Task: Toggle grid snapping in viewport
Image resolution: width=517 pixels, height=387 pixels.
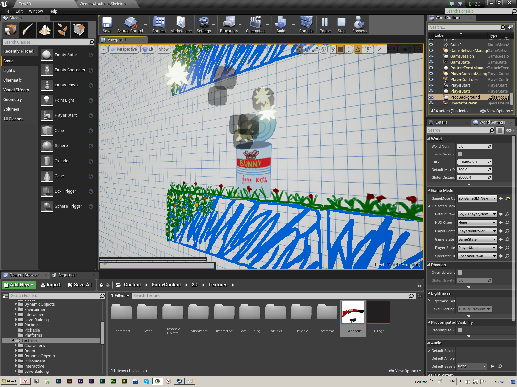Action: tap(340, 49)
